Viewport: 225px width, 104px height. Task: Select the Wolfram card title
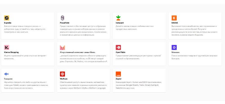[64, 79]
